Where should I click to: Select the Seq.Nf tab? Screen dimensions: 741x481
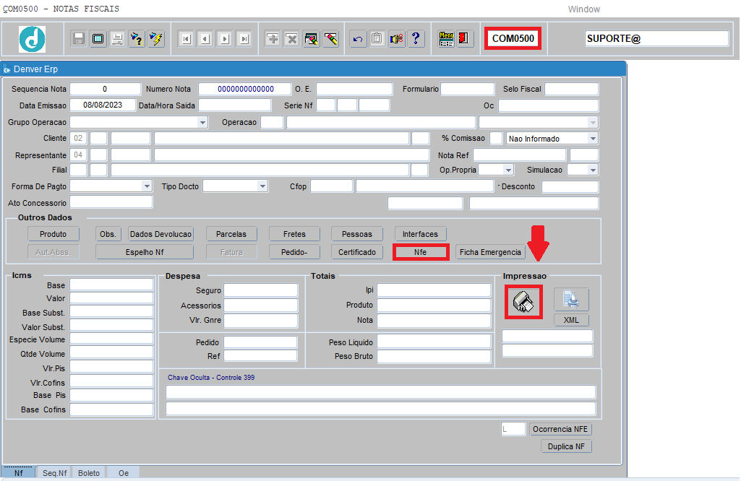53,473
